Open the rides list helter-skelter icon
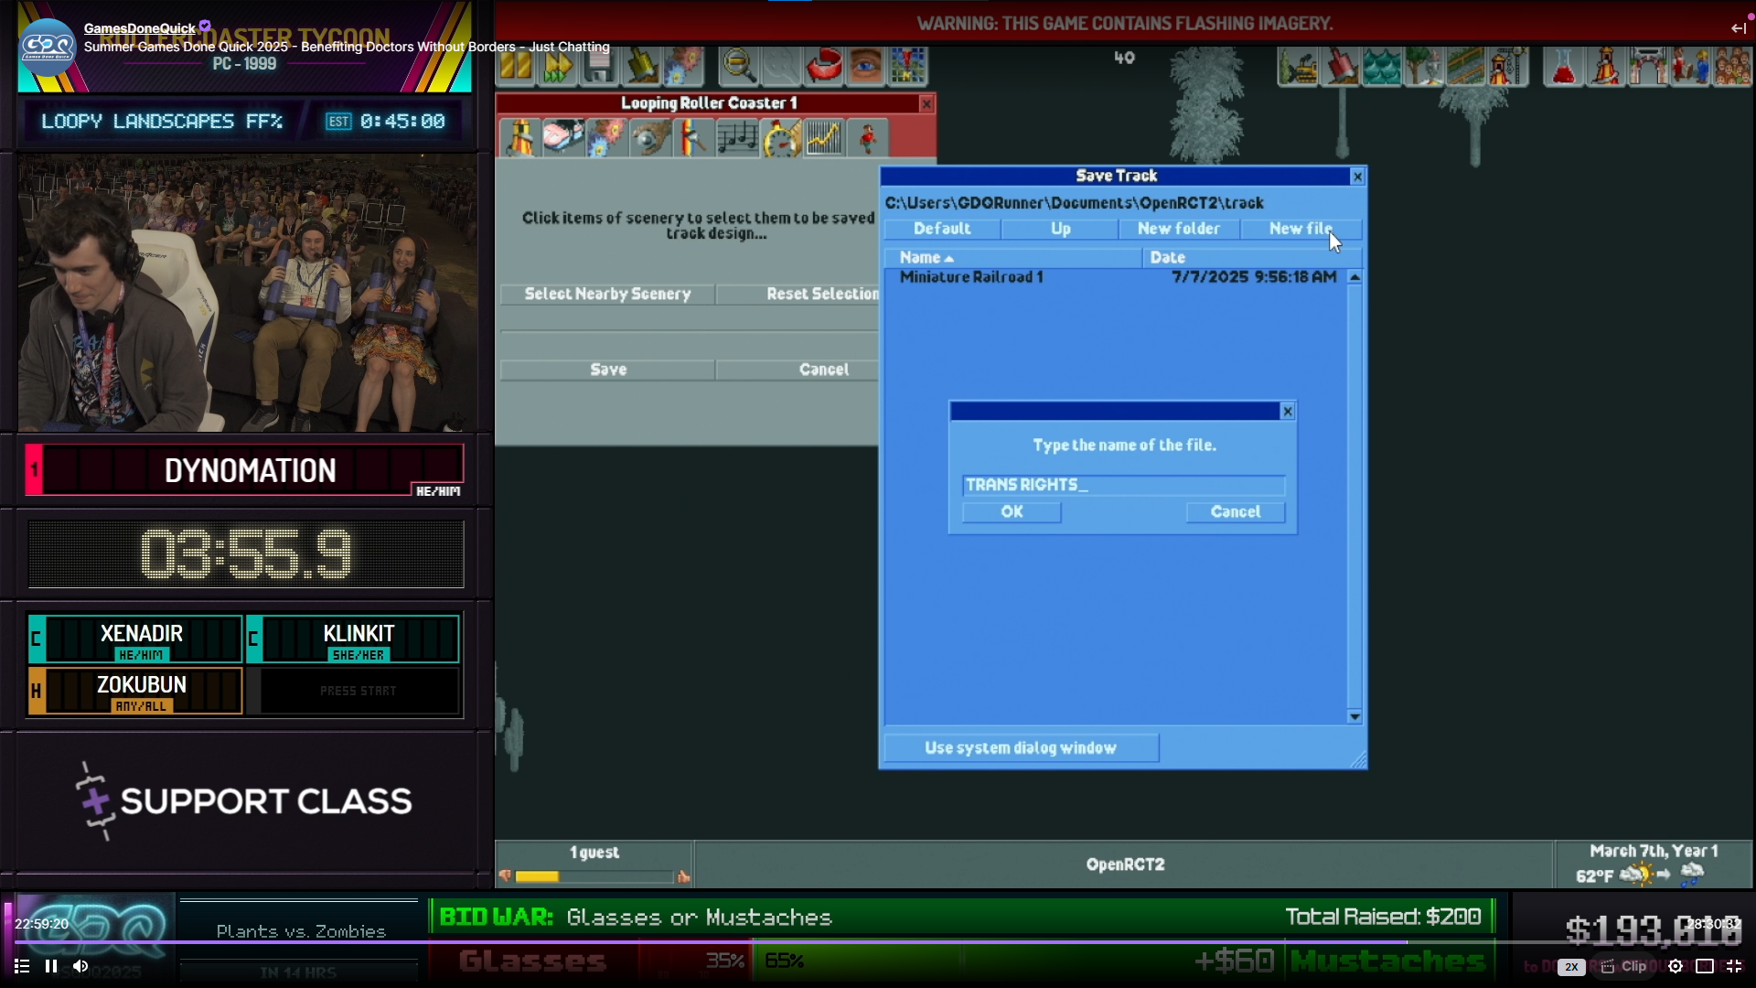Image resolution: width=1756 pixels, height=988 pixels. (1606, 66)
